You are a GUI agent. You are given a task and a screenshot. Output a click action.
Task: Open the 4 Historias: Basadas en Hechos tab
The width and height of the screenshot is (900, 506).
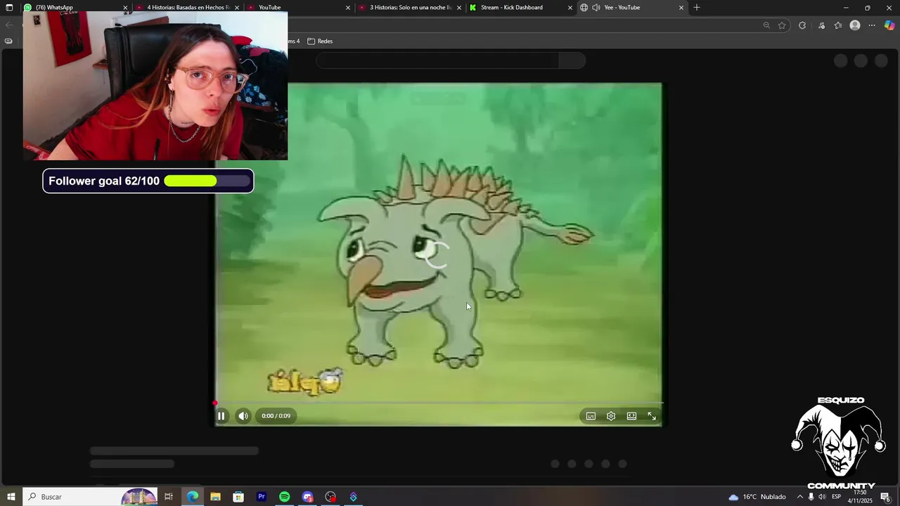coord(186,8)
